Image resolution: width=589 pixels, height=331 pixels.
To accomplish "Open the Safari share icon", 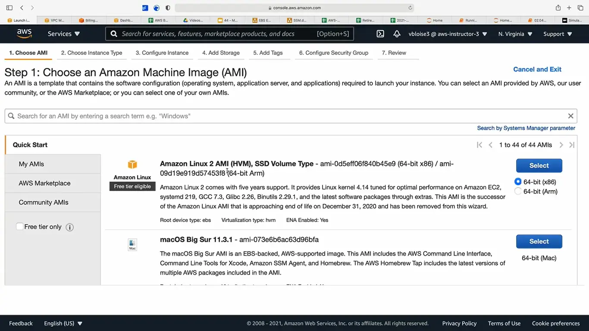I will click(558, 8).
